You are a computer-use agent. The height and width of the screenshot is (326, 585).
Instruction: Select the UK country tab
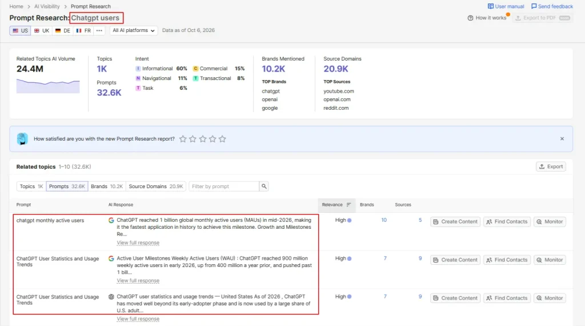(41, 31)
